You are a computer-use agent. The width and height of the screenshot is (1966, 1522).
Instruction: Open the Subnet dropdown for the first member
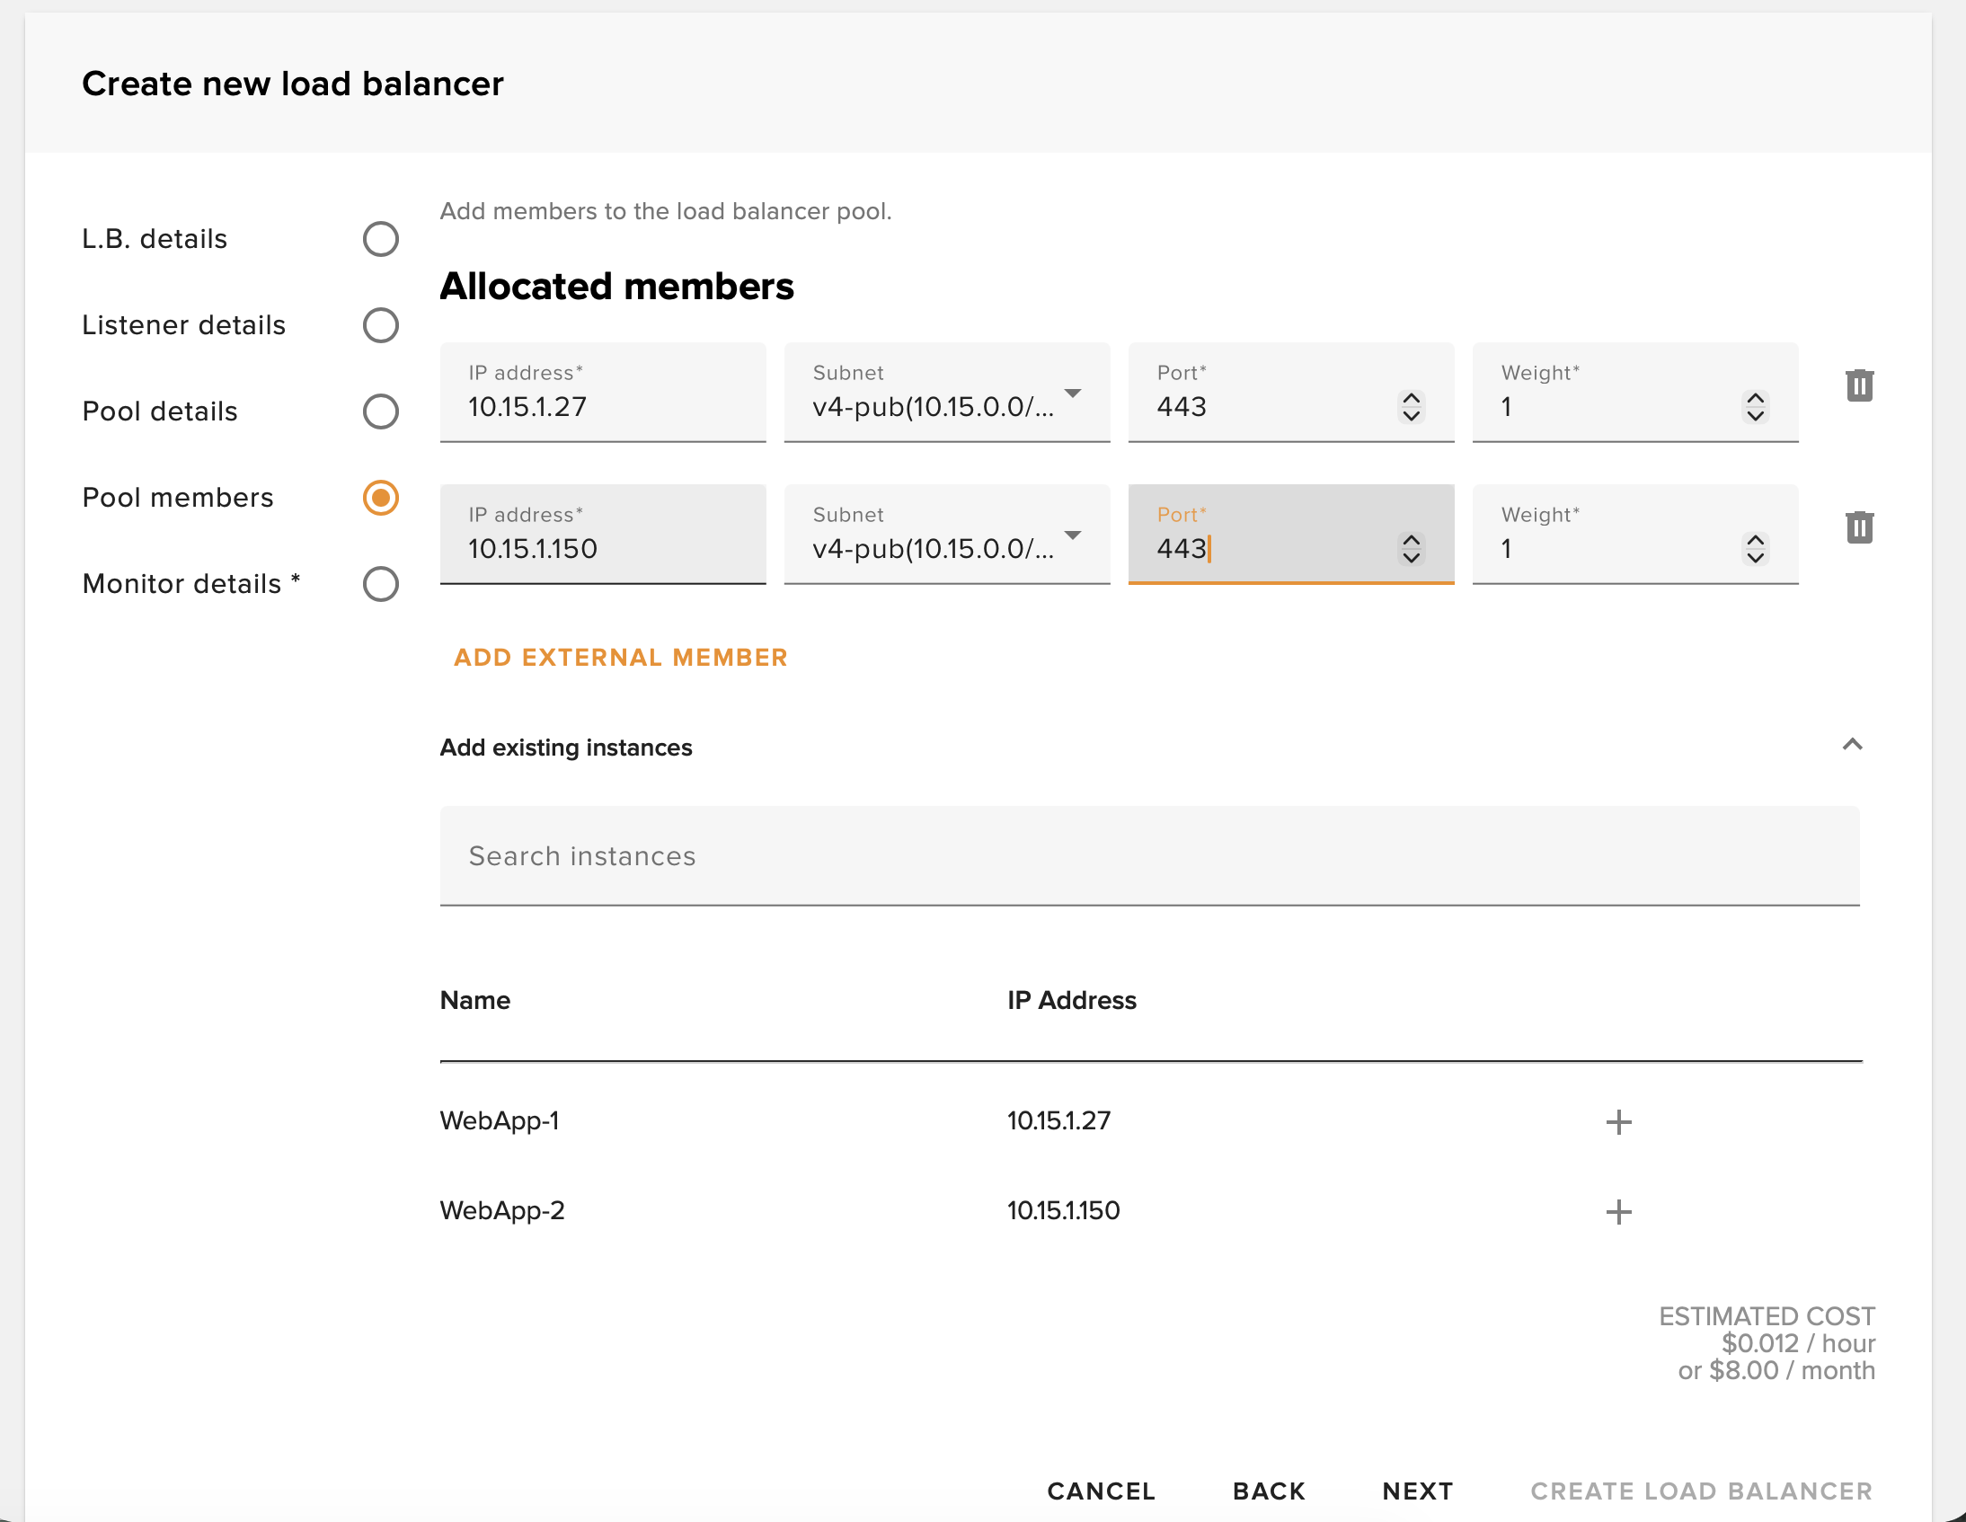[x=1074, y=394]
